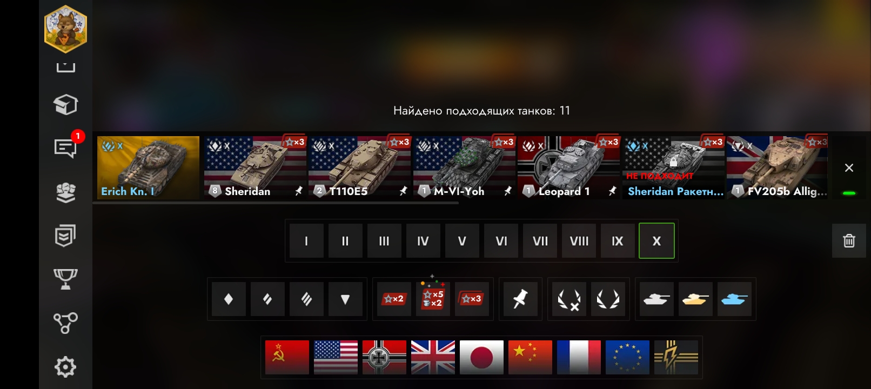Choose the Leopard 1 tank

(x=568, y=167)
